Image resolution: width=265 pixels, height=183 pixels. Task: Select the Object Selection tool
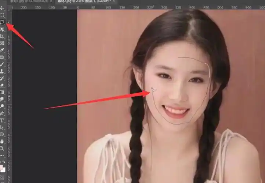click(2, 29)
